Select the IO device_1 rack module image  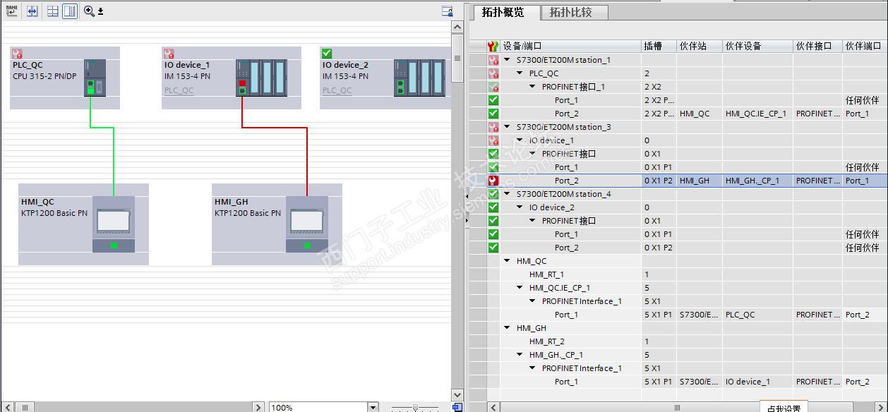[261, 78]
